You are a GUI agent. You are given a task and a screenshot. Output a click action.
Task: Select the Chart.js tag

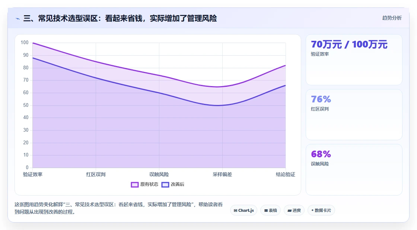coord(243,210)
